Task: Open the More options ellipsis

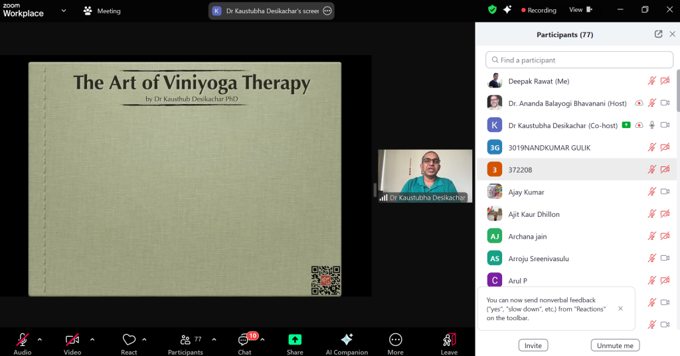Action: tap(395, 339)
